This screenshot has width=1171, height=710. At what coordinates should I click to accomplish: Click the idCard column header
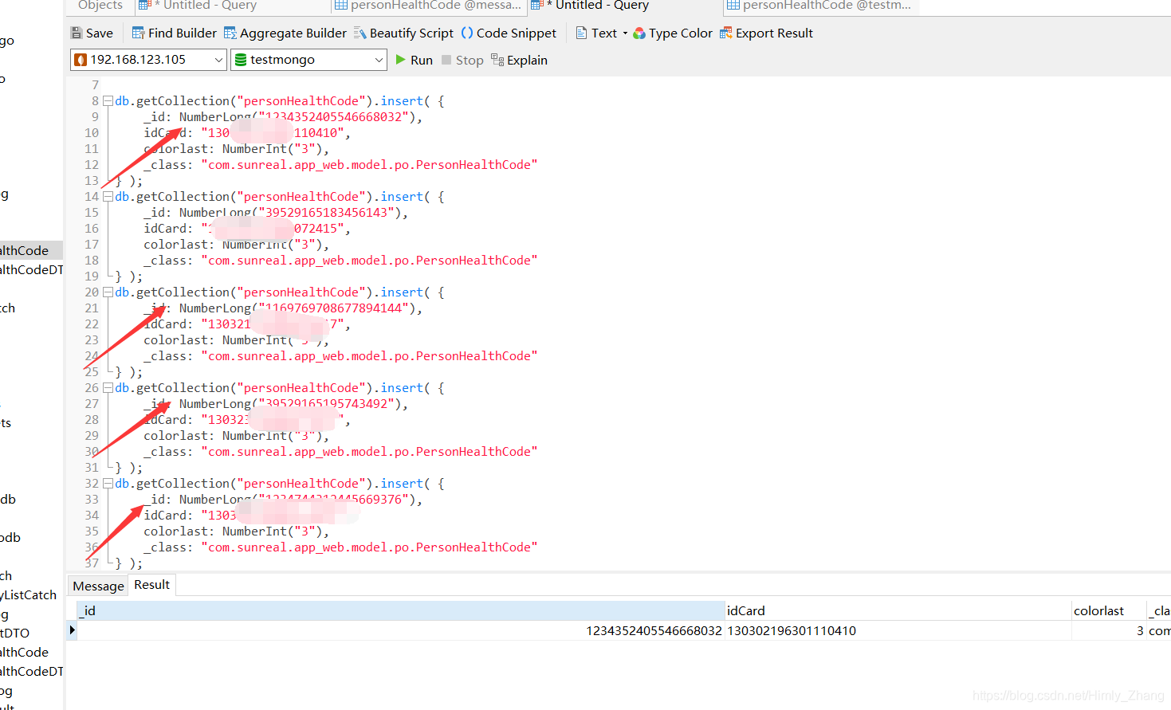click(898, 610)
